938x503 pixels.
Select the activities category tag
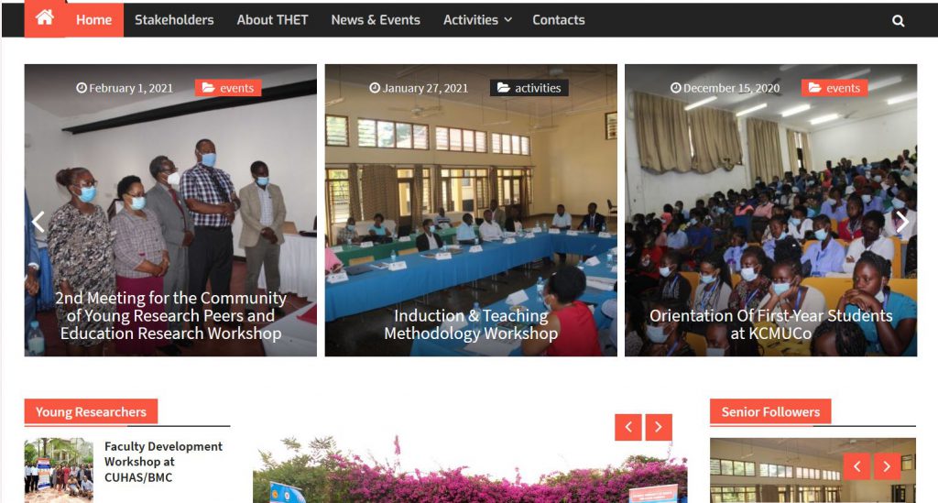[529, 88]
